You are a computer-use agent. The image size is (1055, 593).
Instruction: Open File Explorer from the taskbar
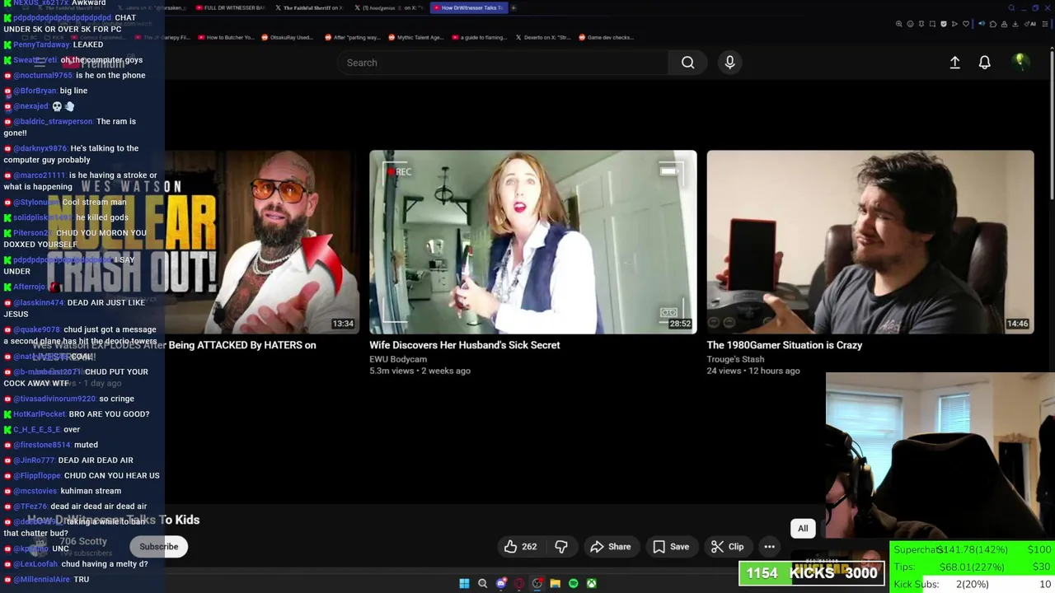pos(555,583)
